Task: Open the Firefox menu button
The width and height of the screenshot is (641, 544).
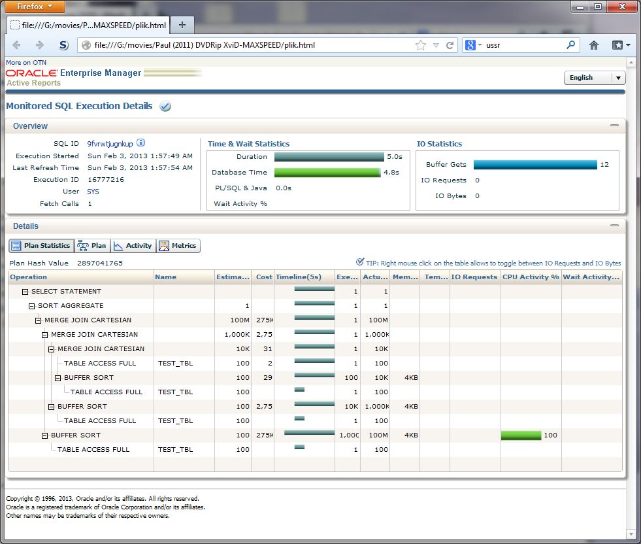Action: (x=35, y=7)
